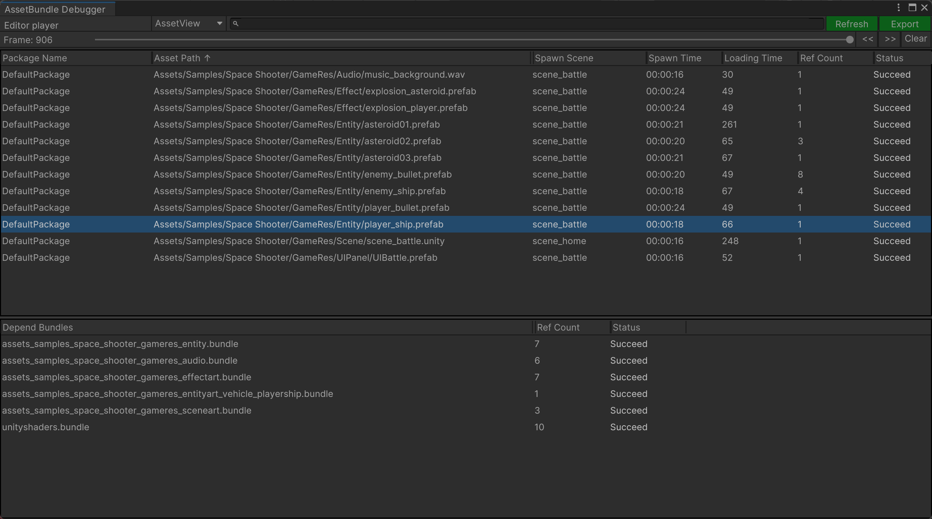The width and height of the screenshot is (932, 519).
Task: Click ref count 8 of enemy_bullet
Action: click(x=800, y=175)
